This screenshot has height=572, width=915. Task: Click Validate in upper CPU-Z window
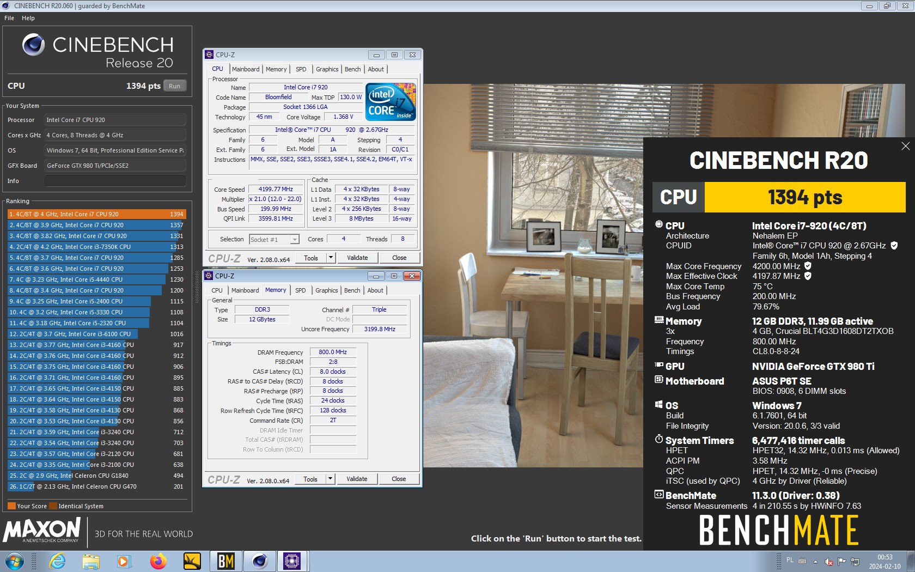pos(357,258)
